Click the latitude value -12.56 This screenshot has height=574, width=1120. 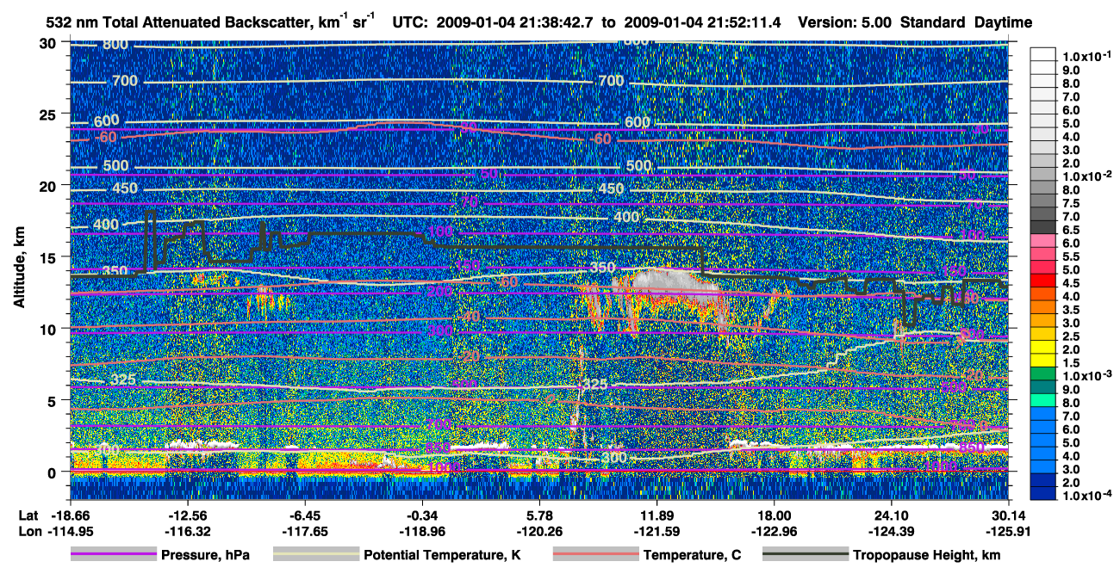coord(186,516)
